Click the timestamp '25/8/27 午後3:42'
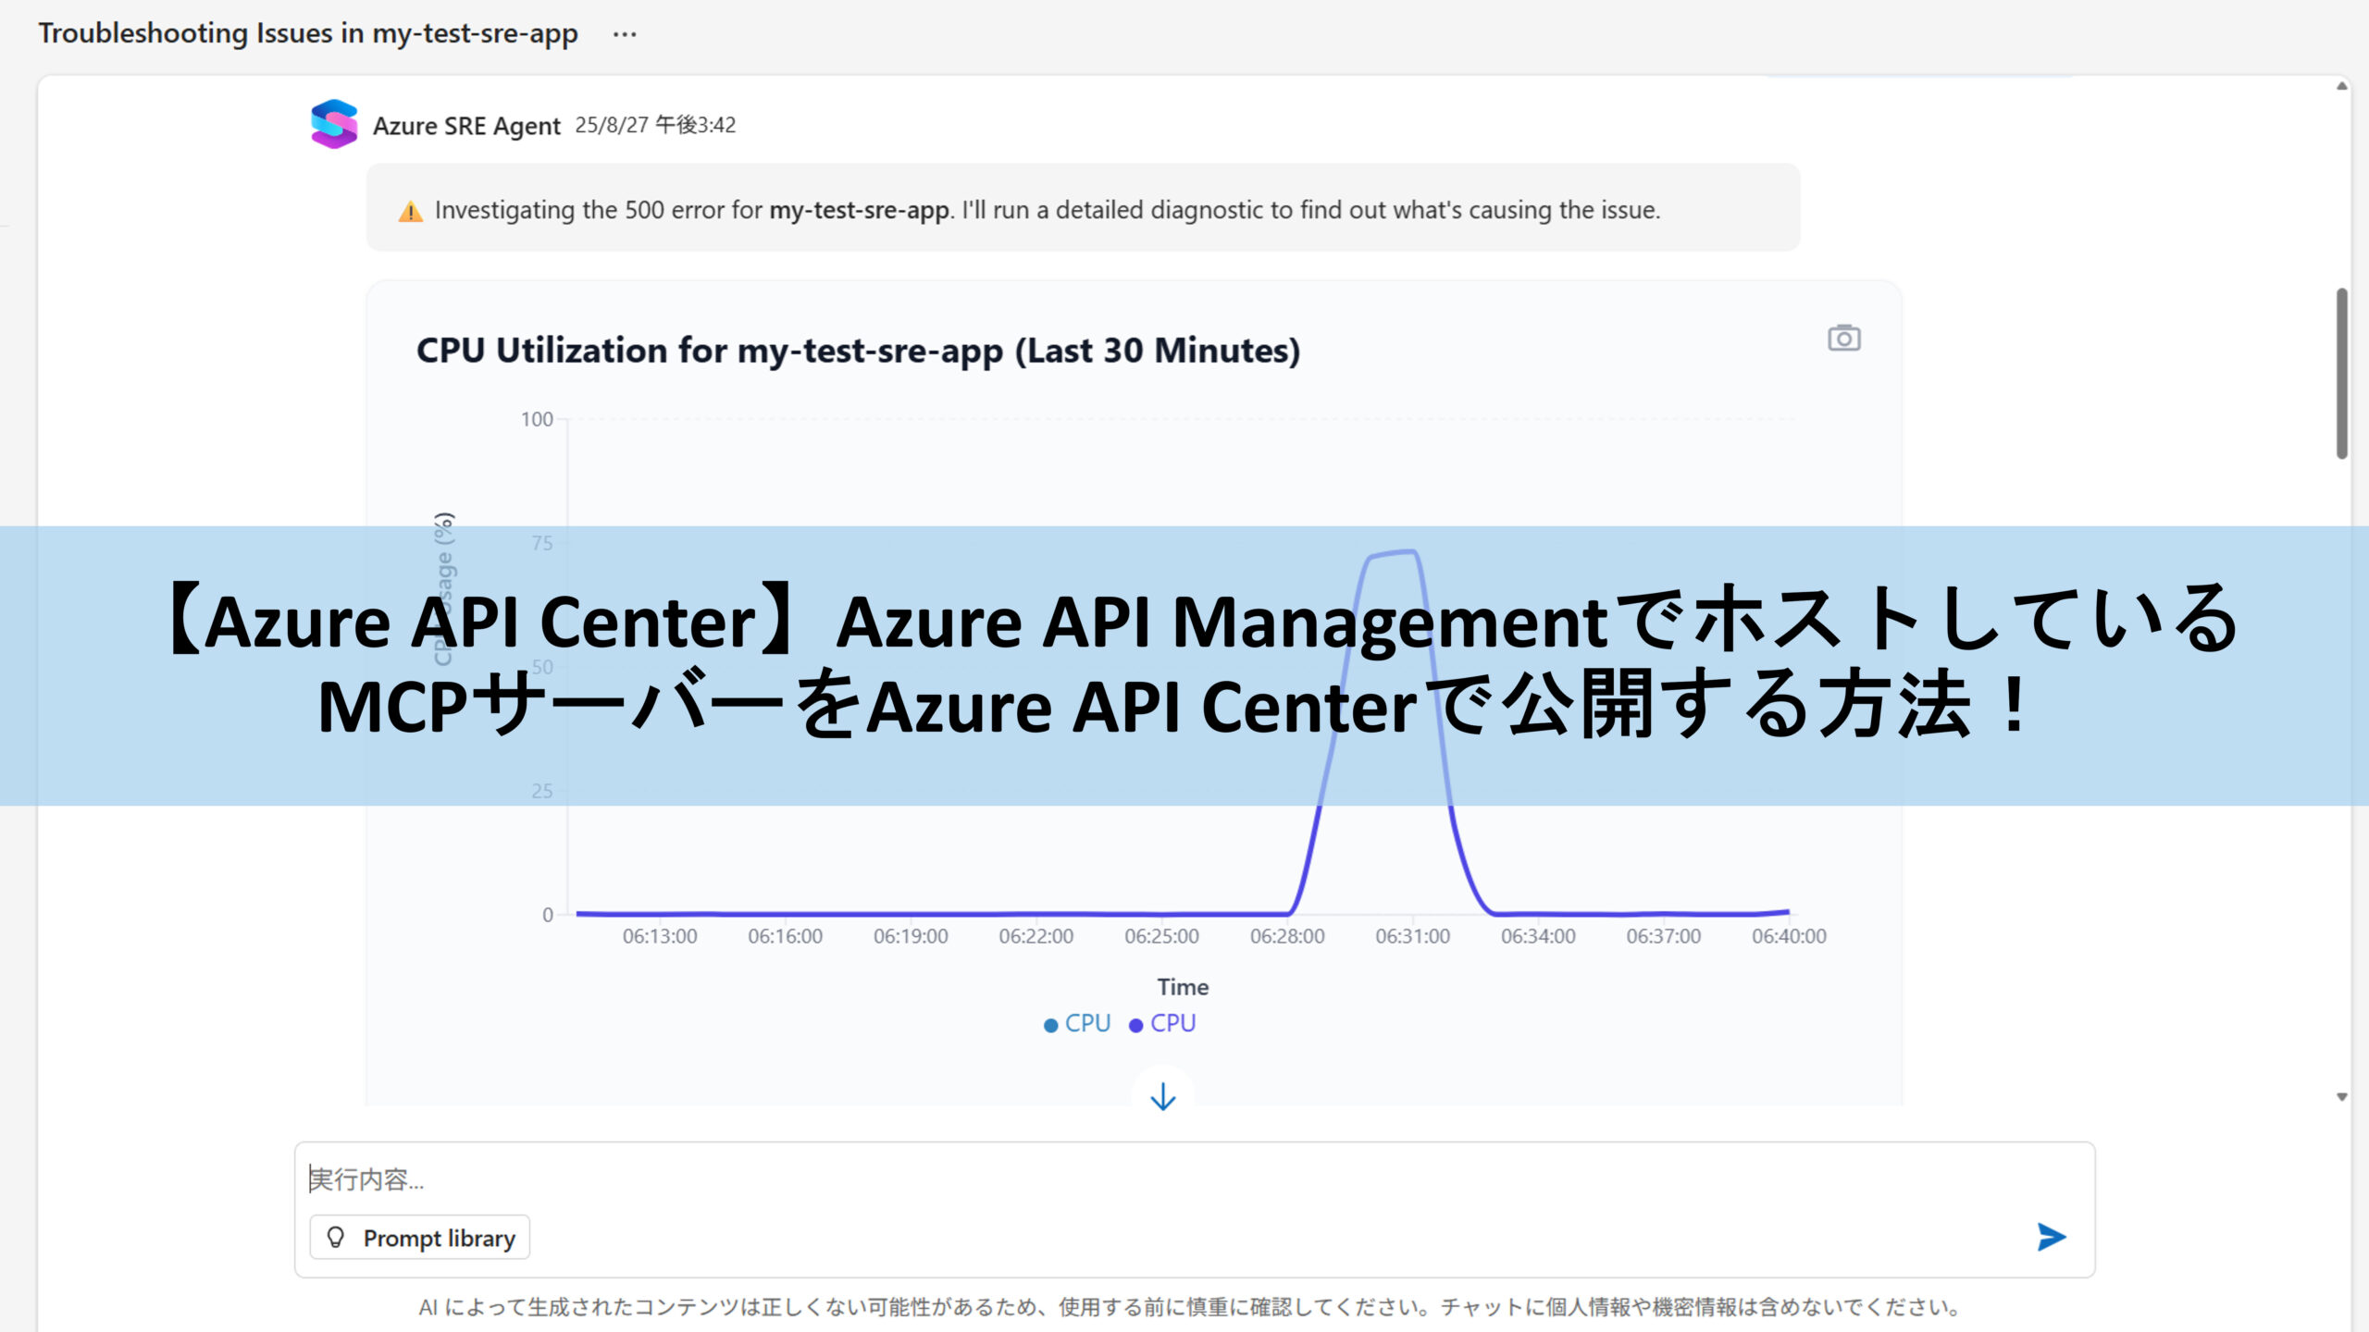Viewport: 2369px width, 1332px height. coord(655,125)
